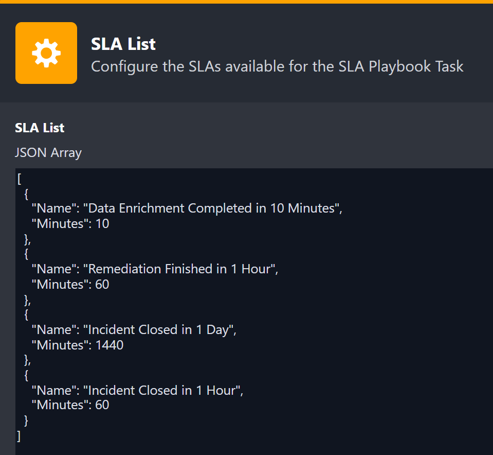
Task: Click the Data Enrichment Completed name line
Action: 187,208
